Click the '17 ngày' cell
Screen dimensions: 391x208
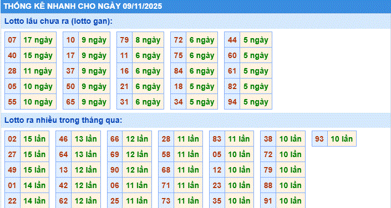pos(38,40)
